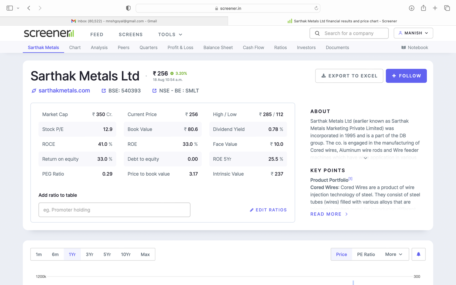The height and width of the screenshot is (285, 456).
Task: Click the browser Share icon
Action: click(x=424, y=8)
